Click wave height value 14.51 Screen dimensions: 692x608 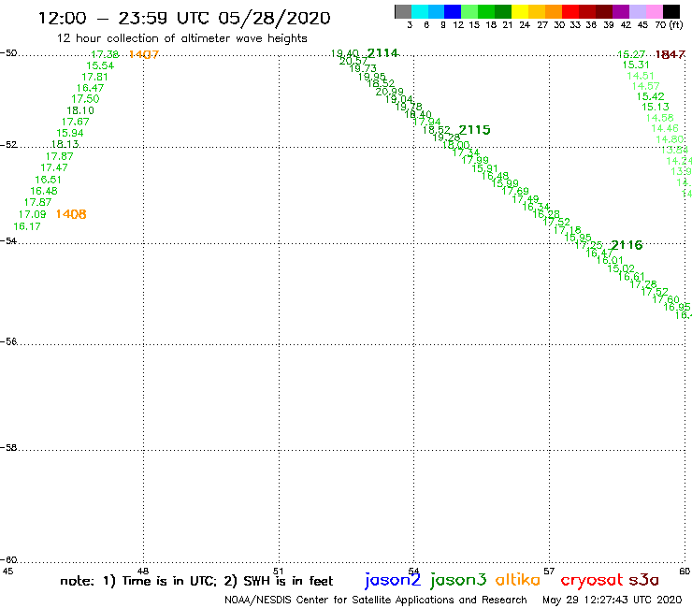click(x=641, y=76)
